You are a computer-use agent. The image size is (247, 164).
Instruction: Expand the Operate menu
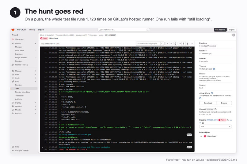pyautogui.click(x=36, y=106)
